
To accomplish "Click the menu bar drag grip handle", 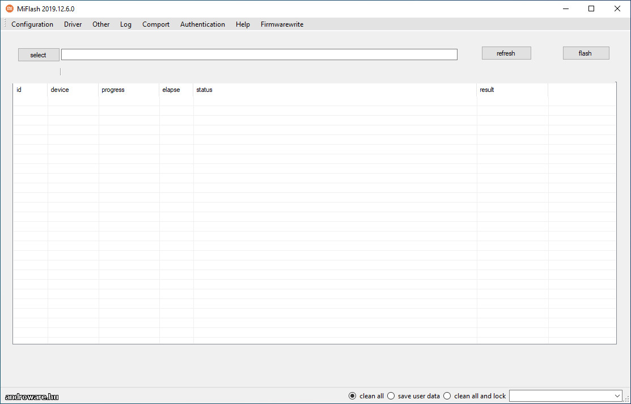I will pos(5,24).
